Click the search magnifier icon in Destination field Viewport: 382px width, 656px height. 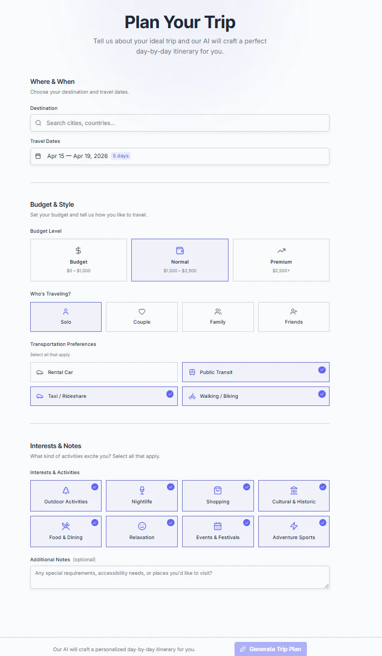[38, 123]
